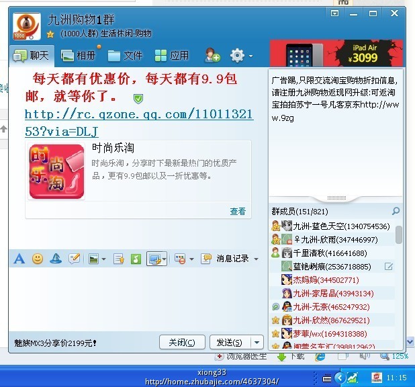
Task: Click the send file document icon
Action: pyautogui.click(x=119, y=259)
